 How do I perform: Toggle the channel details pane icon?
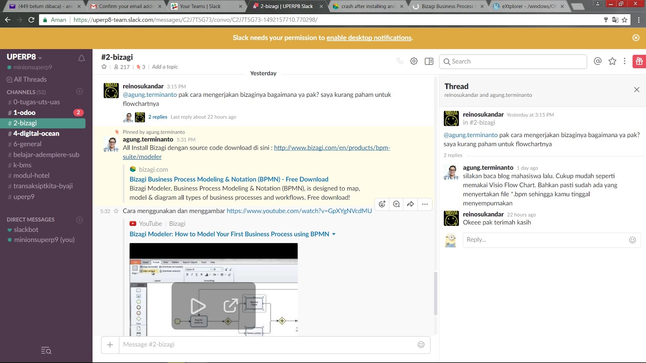click(429, 61)
